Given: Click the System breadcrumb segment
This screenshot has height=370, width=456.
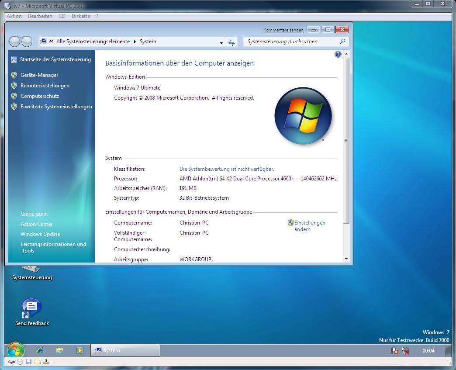Looking at the screenshot, I should (x=148, y=41).
